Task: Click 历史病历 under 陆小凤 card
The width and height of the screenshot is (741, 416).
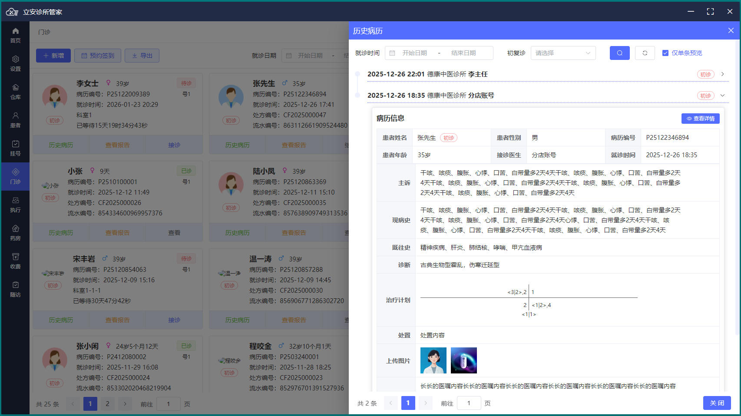Action: [237, 233]
